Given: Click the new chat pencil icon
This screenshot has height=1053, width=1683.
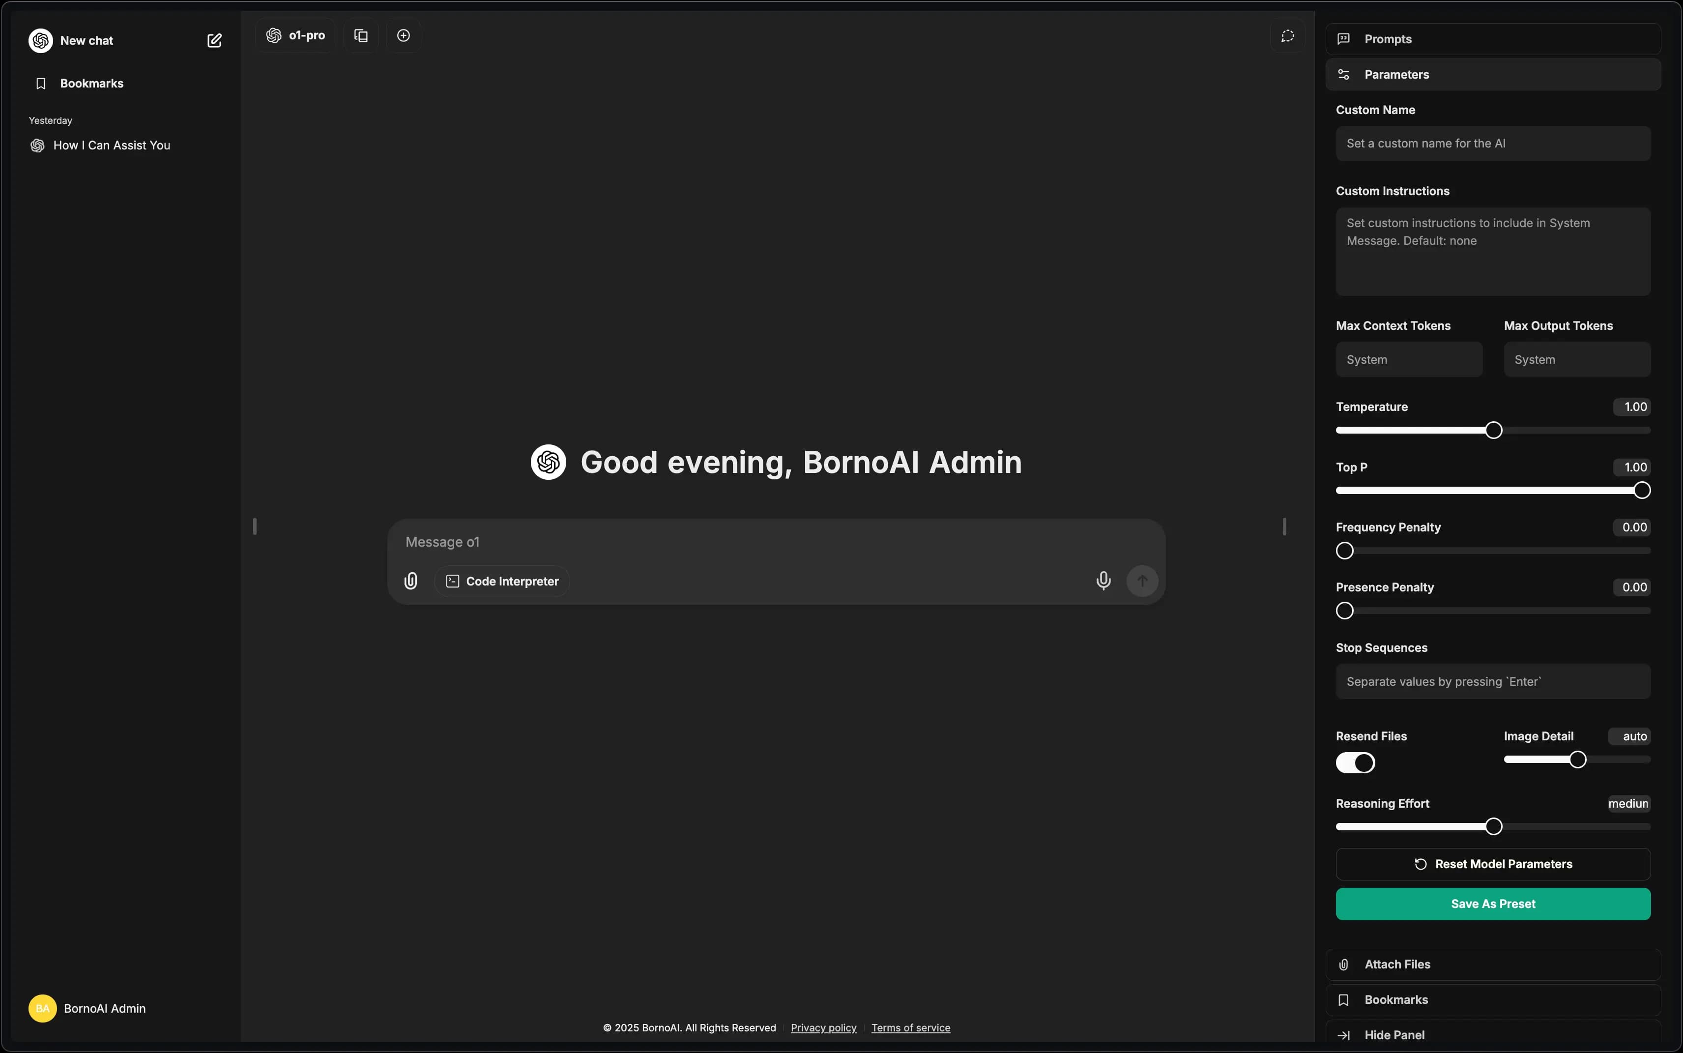Looking at the screenshot, I should click(x=214, y=40).
